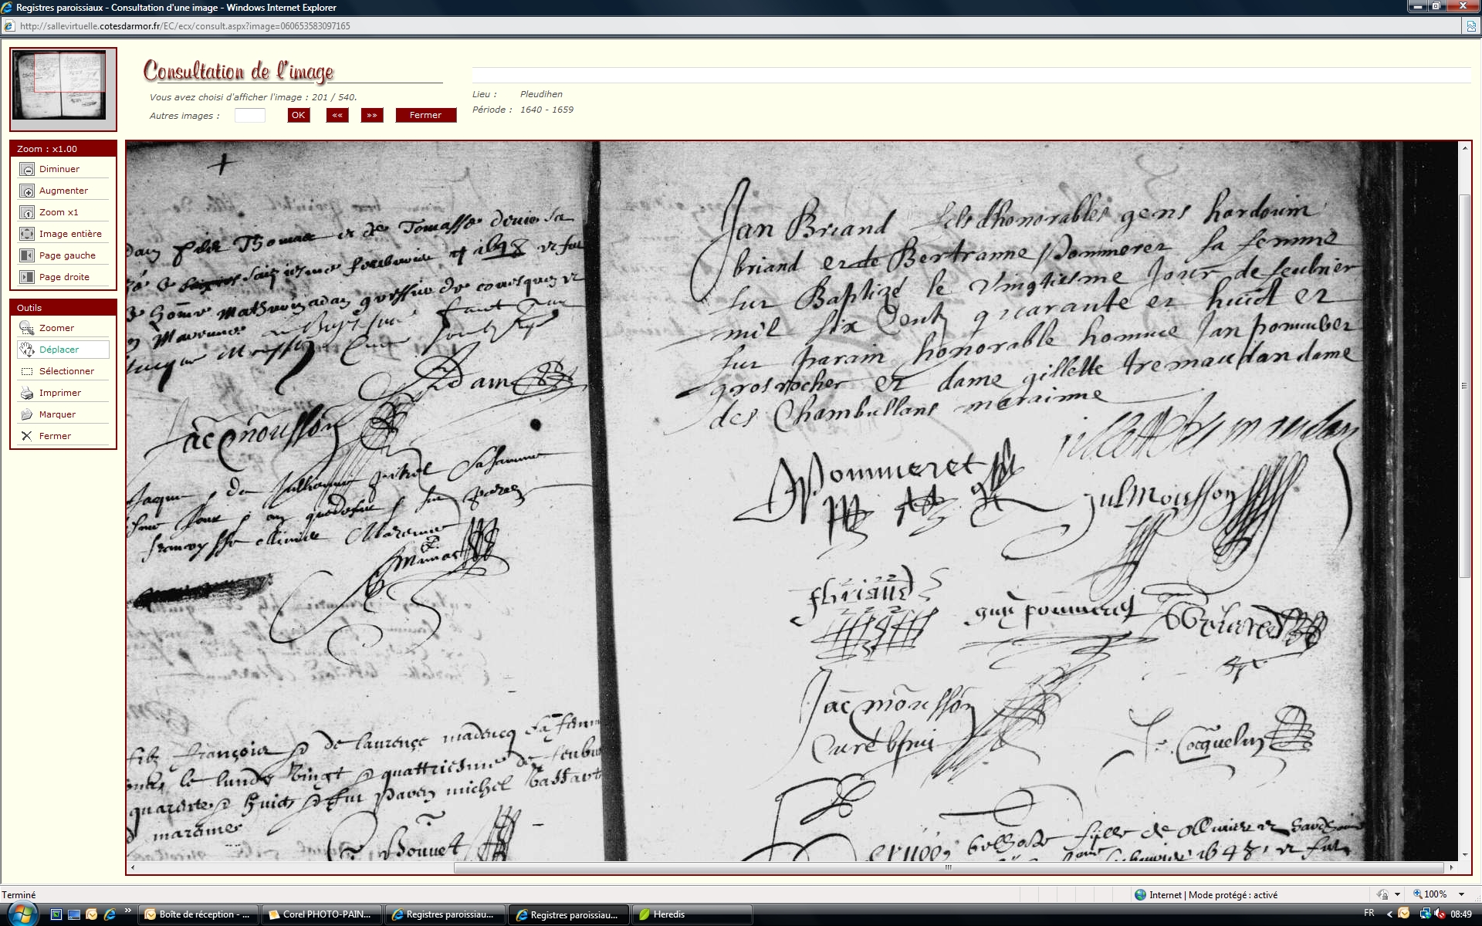1482x926 pixels.
Task: Open the browser zoom 100% dropdown arrow
Action: click(1461, 894)
